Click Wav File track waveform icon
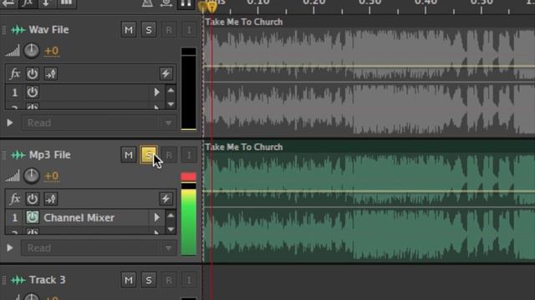The image size is (535, 300). click(x=18, y=30)
